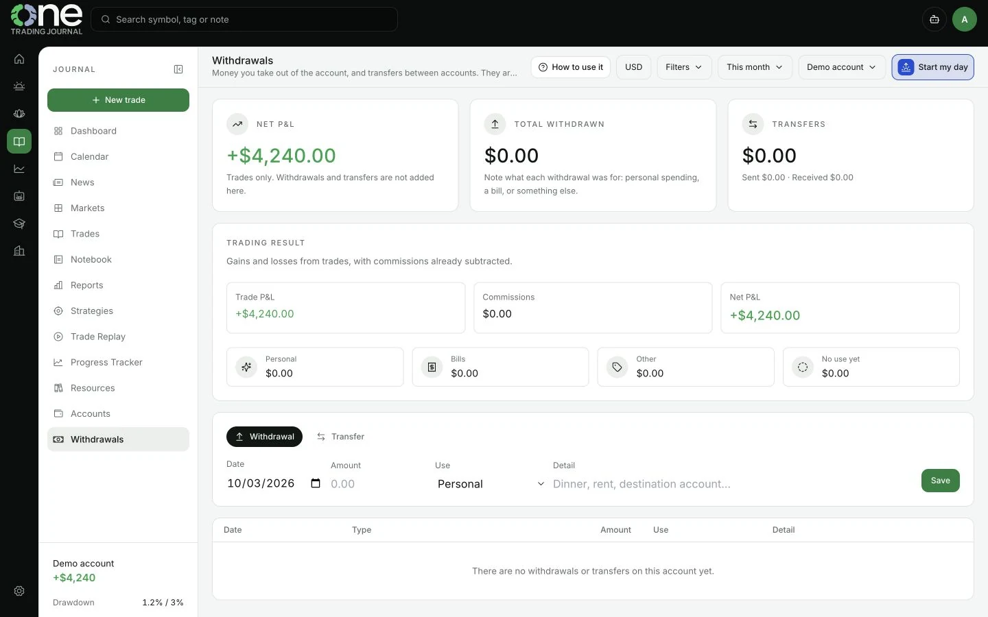The width and height of the screenshot is (988, 617).
Task: Expand the This month period dropdown
Action: click(x=755, y=67)
